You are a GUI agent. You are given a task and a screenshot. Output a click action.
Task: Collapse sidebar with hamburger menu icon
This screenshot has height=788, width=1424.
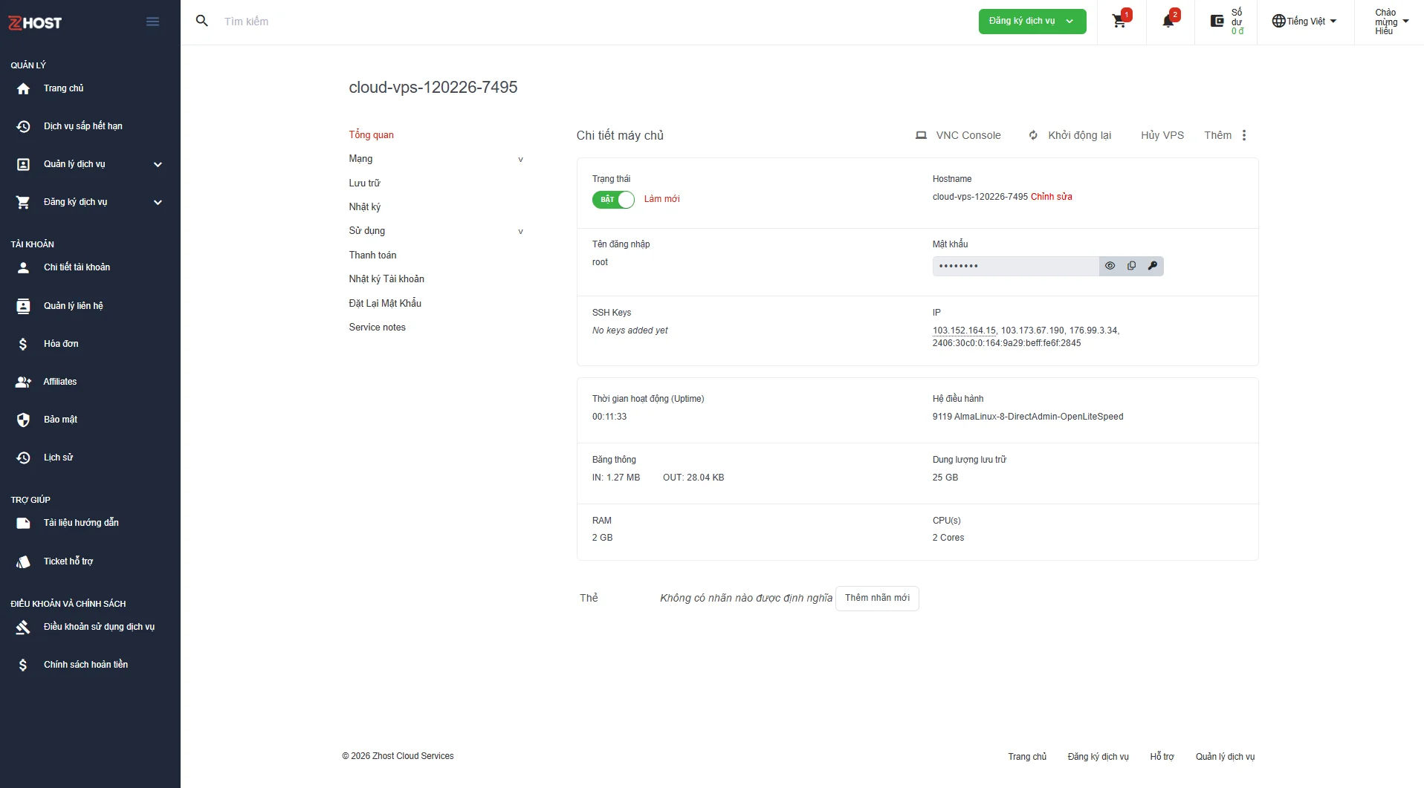[152, 22]
